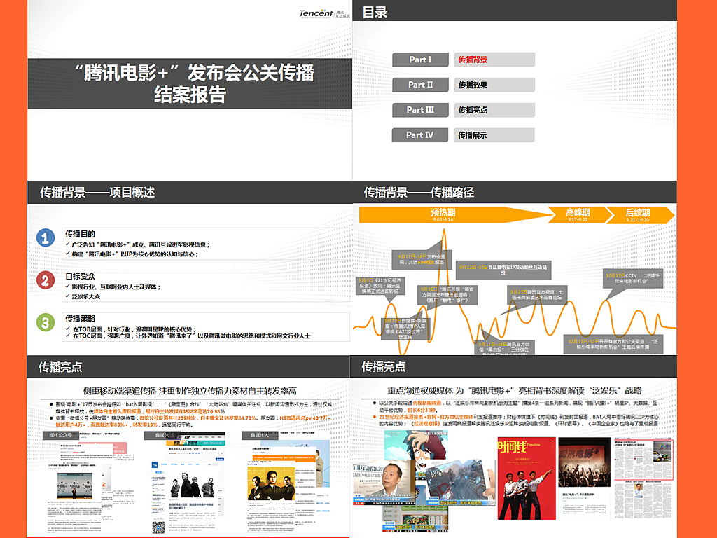The image size is (717, 538).
Task: Select the 预热期 9.03-9.16 phase arrow
Action: pyautogui.click(x=457, y=214)
